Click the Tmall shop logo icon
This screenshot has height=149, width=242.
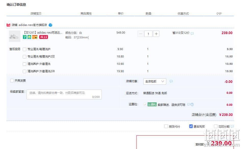point(8,25)
